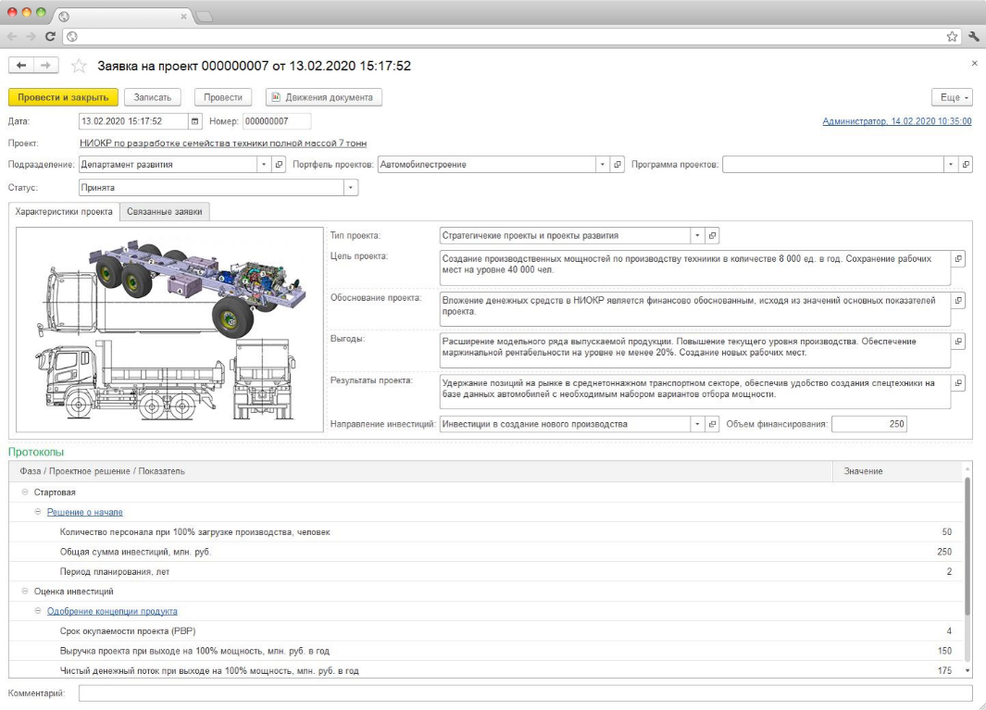This screenshot has width=986, height=710.
Task: Open the Направление инвестиций dropdown arrow
Action: point(697,424)
